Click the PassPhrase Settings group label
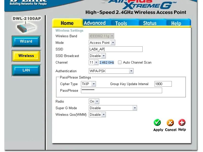Screen dimensions: 203x152 pos(75,78)
